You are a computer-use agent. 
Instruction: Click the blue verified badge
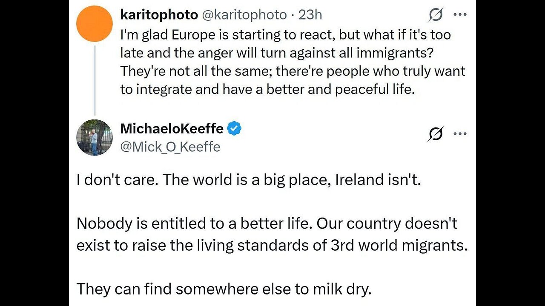click(235, 128)
